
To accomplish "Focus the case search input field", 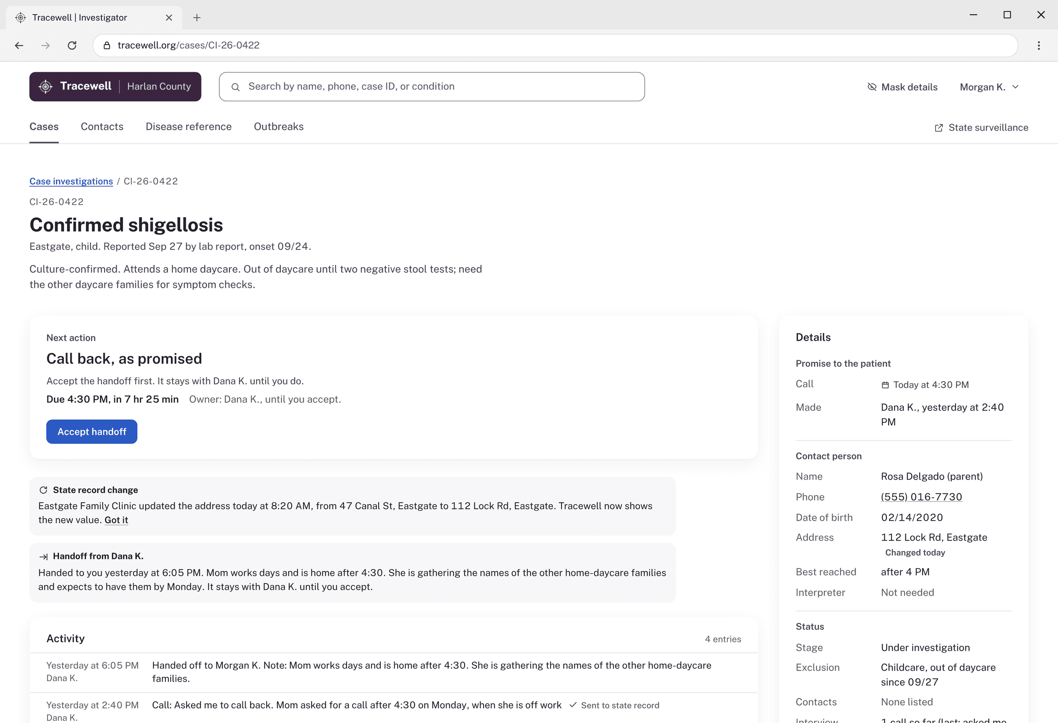I will (x=432, y=86).
